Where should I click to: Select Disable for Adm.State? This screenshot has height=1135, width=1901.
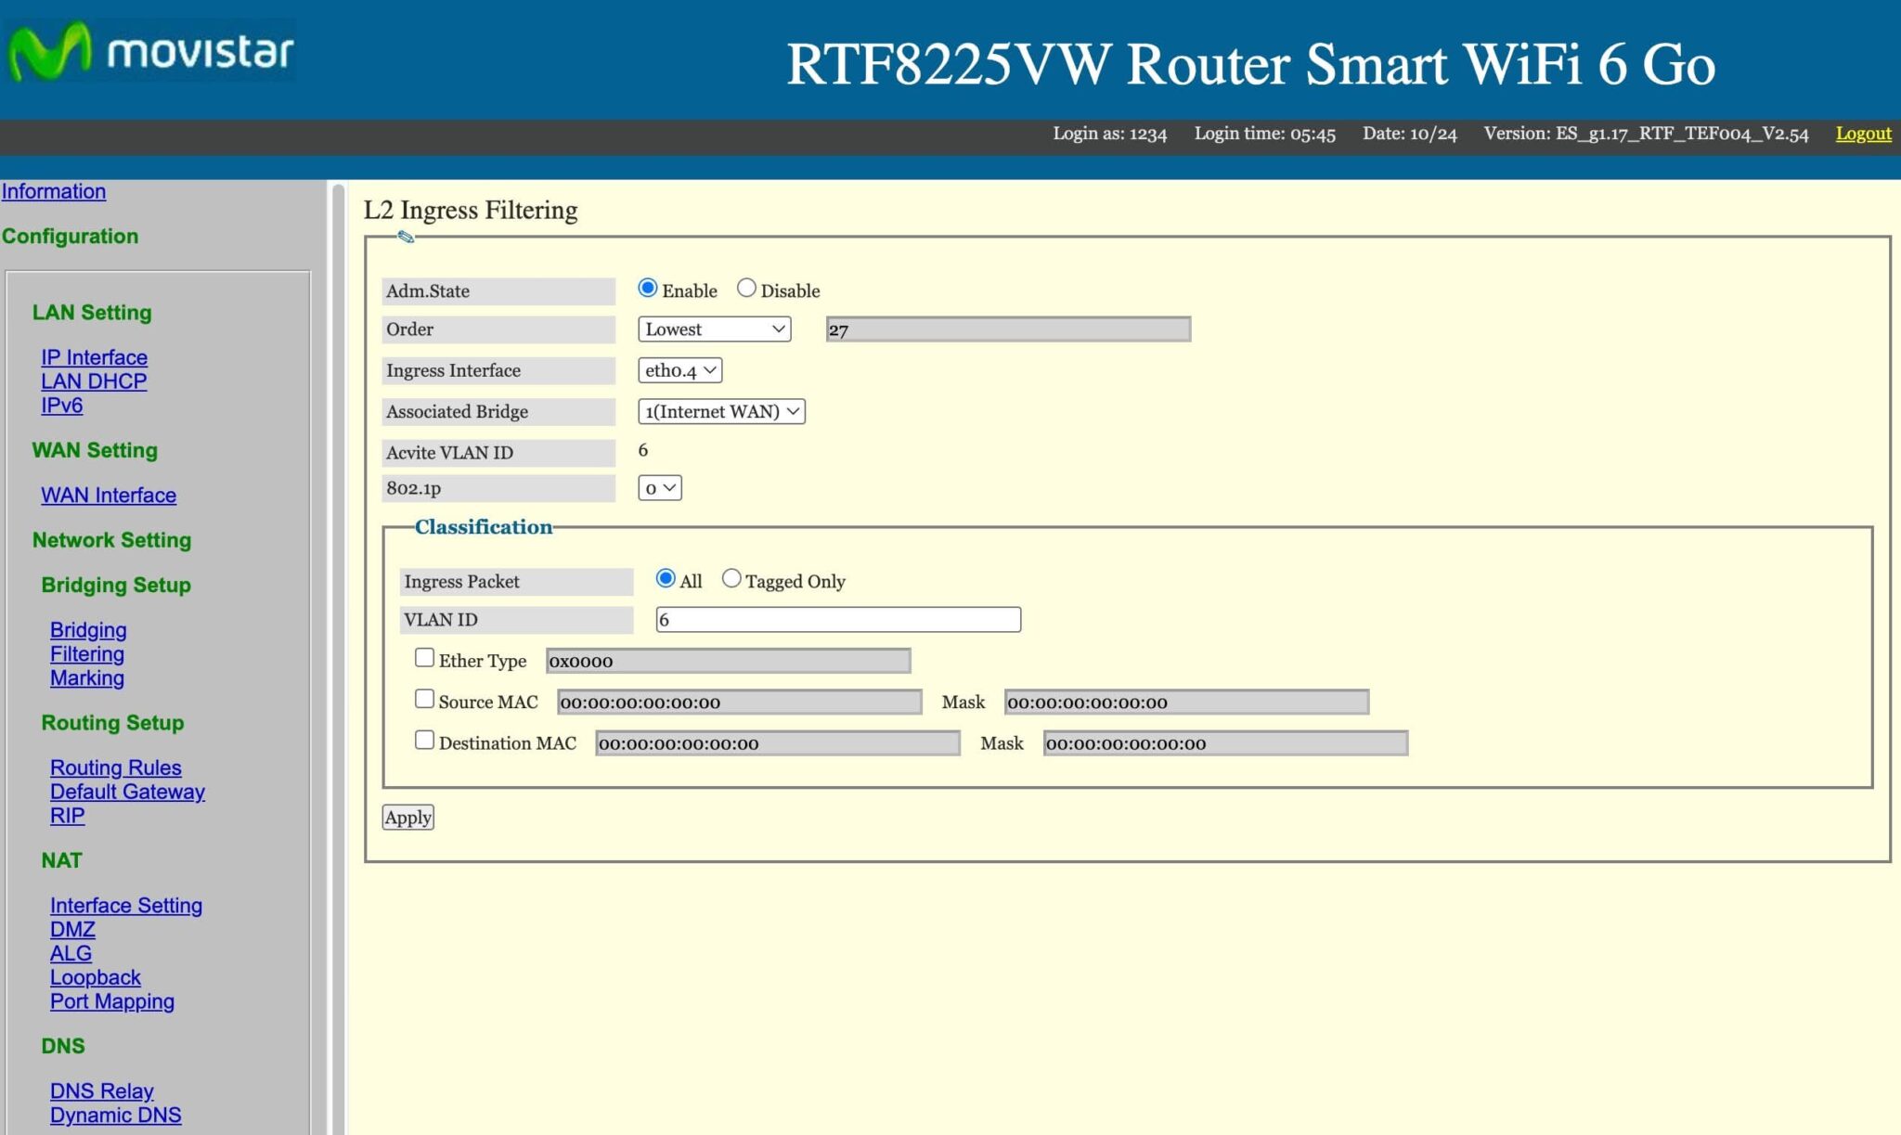click(745, 288)
